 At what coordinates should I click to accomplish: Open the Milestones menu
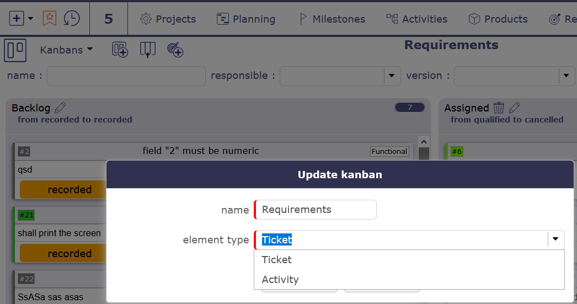click(x=332, y=19)
